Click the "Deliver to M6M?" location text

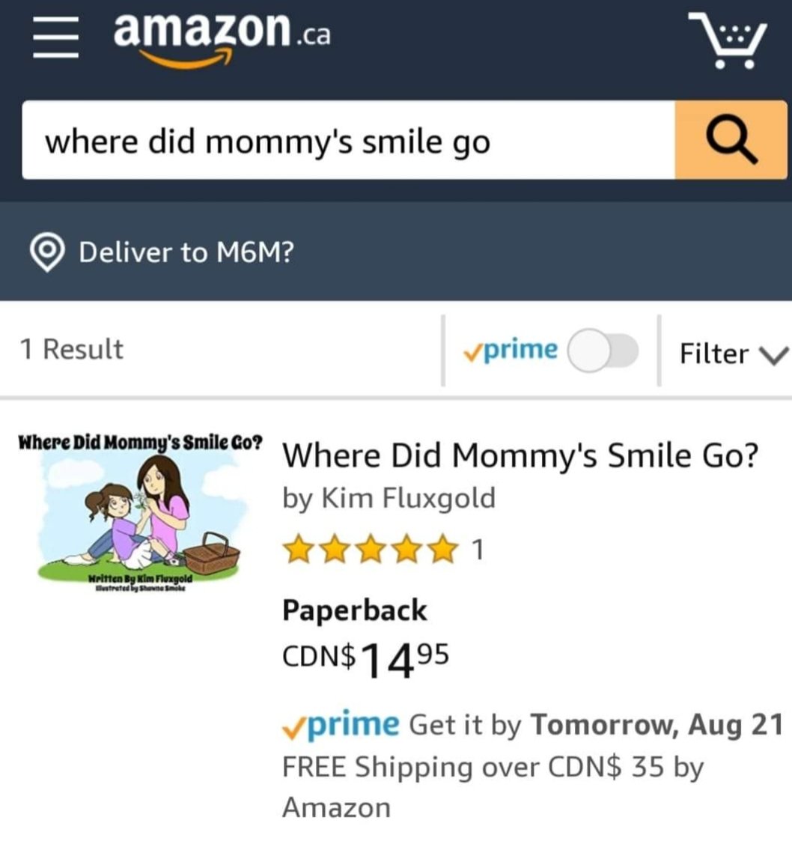186,252
